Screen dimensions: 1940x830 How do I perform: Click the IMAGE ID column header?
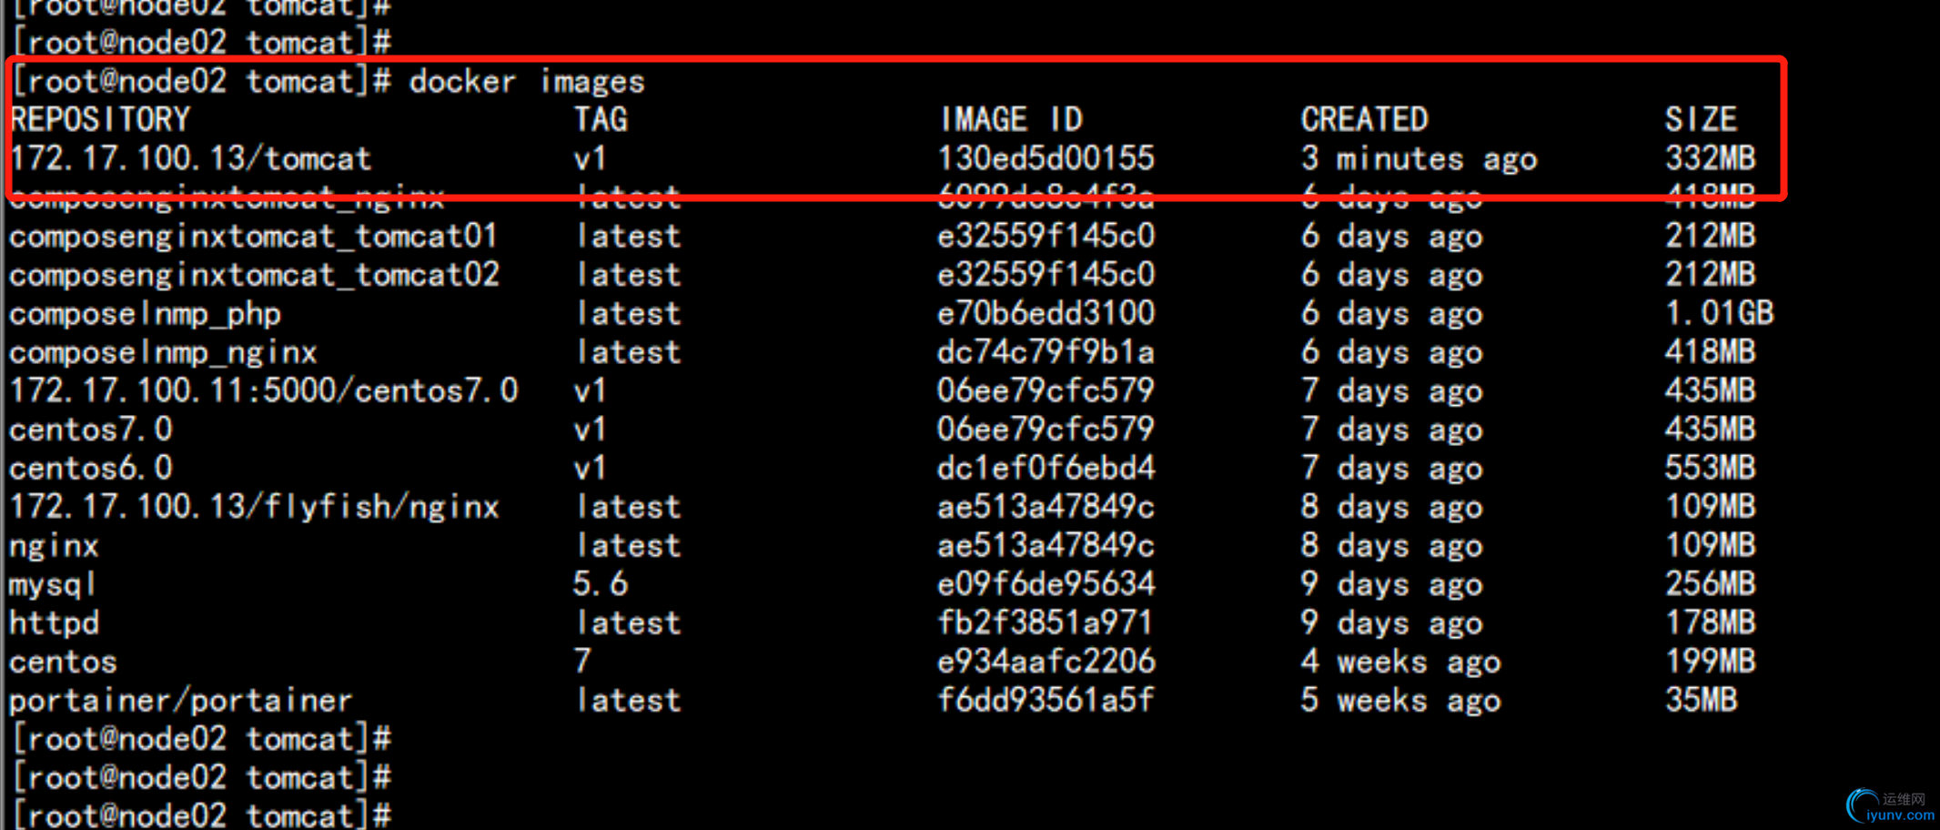click(x=1011, y=120)
